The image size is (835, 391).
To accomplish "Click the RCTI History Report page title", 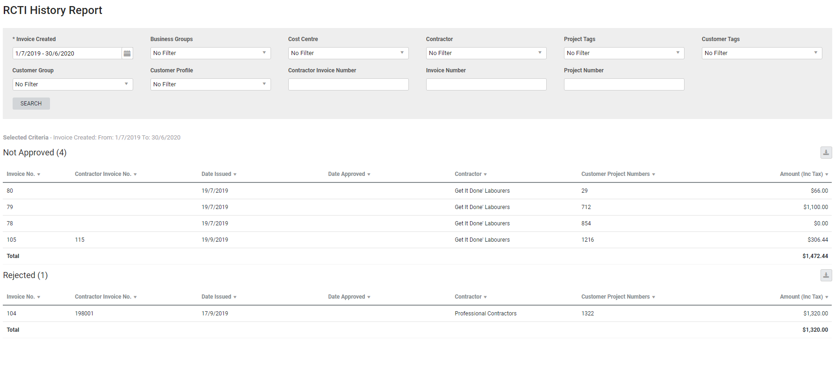I will pos(52,10).
